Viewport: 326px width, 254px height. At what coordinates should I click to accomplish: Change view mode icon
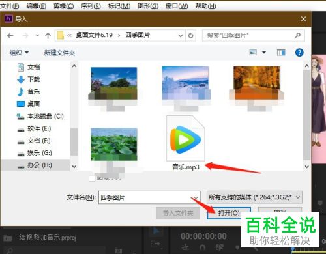pos(253,53)
